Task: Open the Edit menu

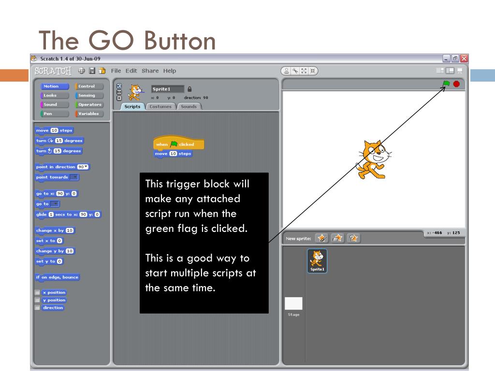Action: point(131,71)
